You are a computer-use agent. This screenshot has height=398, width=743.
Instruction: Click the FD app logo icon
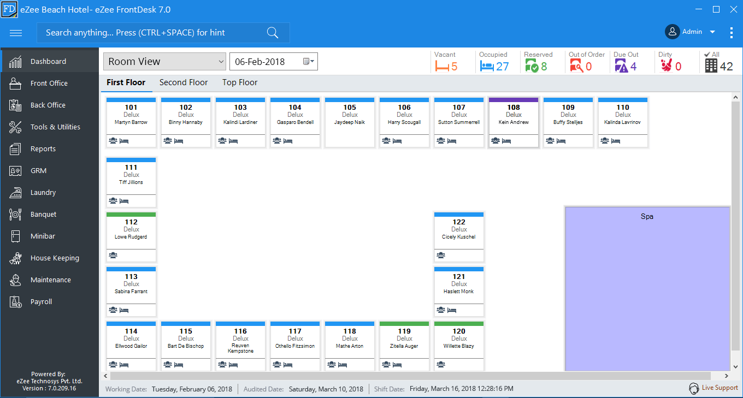(x=9, y=9)
